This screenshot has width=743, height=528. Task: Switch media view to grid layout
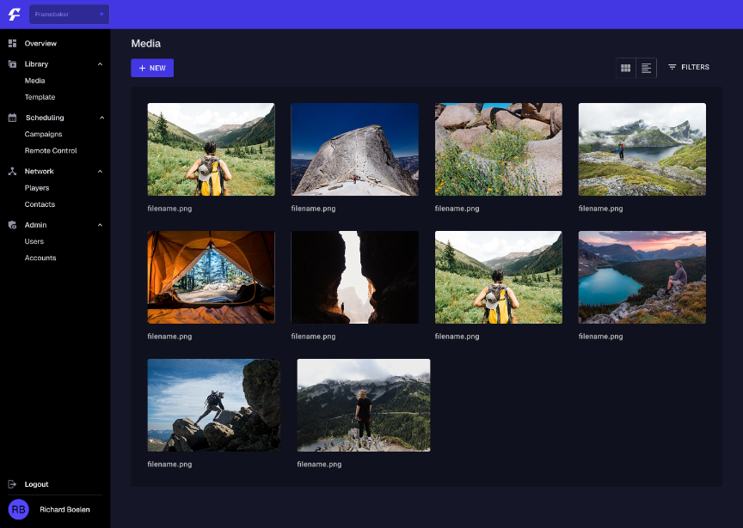[x=626, y=67]
